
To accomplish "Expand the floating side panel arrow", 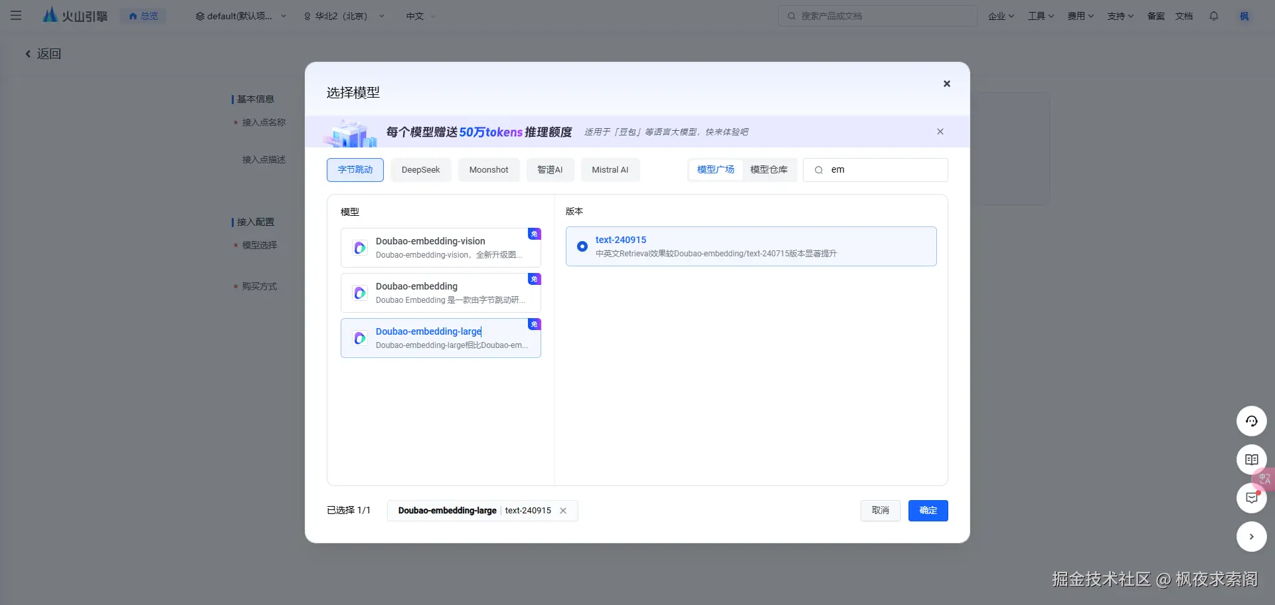I will pos(1252,537).
